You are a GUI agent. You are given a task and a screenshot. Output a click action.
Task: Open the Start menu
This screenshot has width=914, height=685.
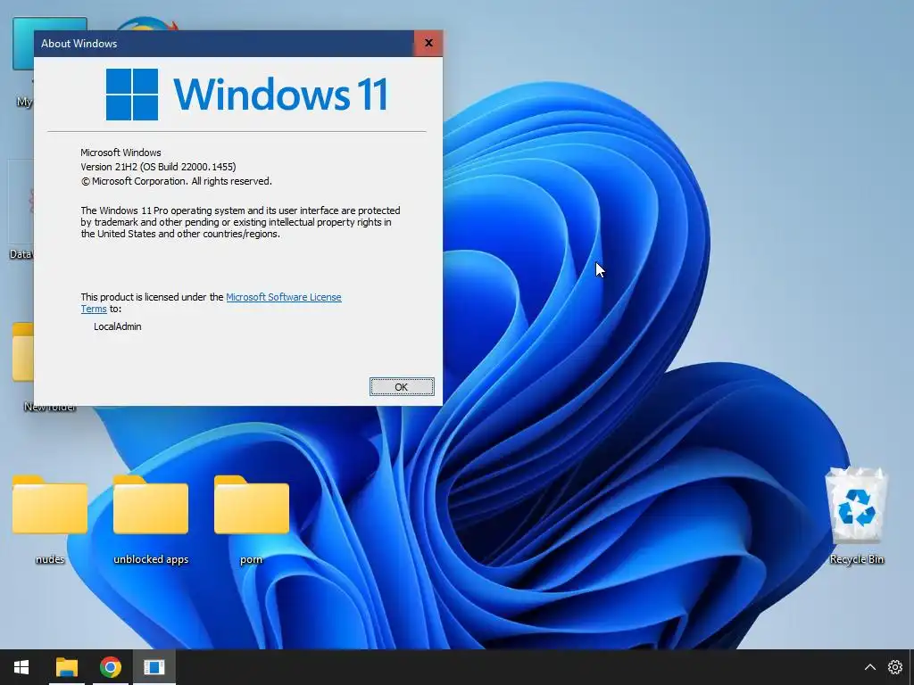(x=21, y=667)
